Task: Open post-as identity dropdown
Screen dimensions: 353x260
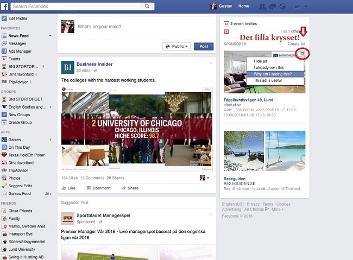Action: 205,178
